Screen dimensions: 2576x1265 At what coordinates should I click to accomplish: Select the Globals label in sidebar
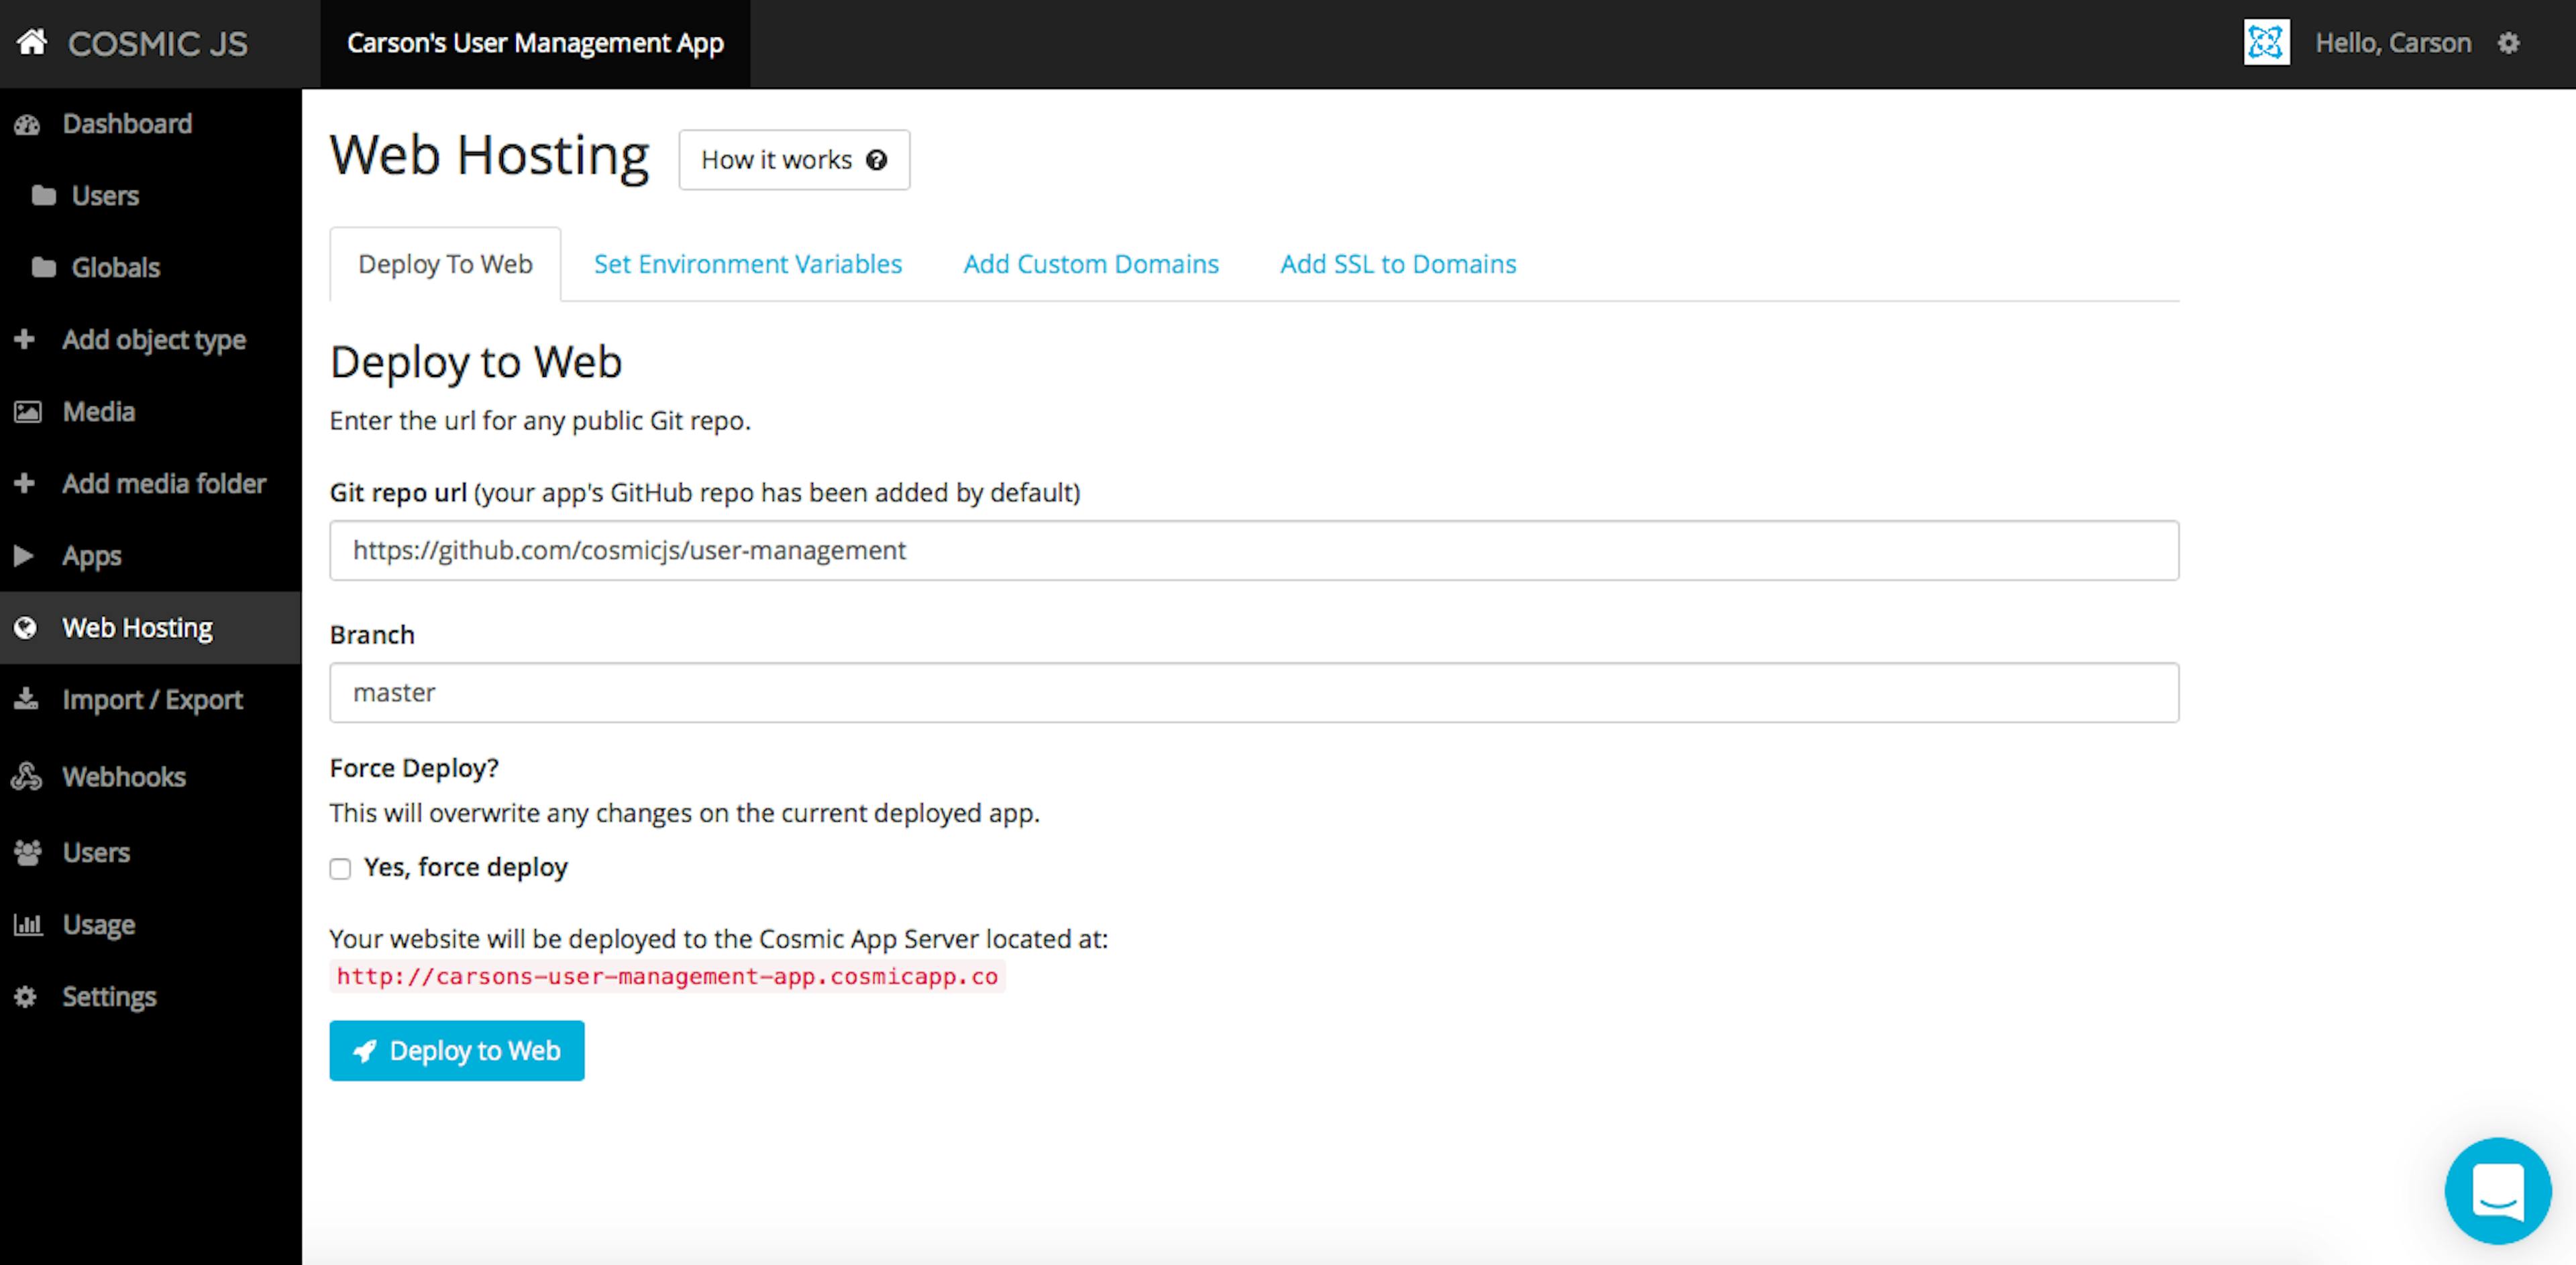click(115, 267)
